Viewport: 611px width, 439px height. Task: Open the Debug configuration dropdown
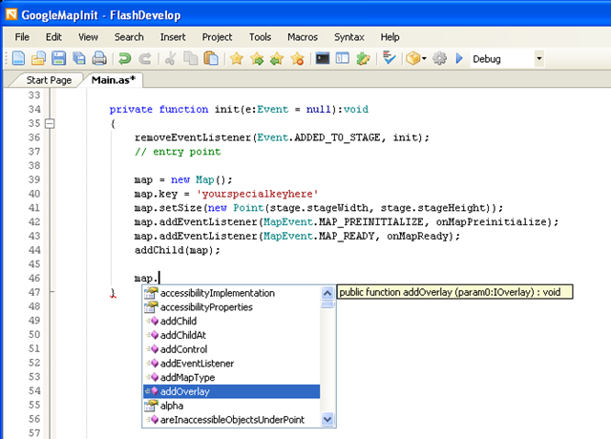coord(538,59)
